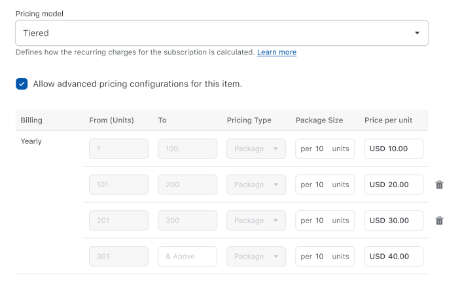Focus the USD 40.00 price field

(393, 257)
